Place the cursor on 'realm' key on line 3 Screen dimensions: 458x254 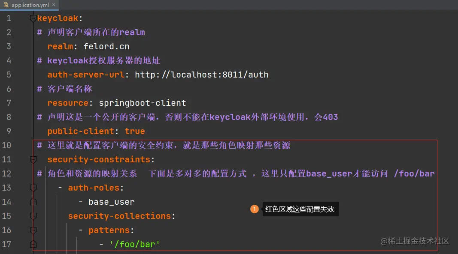click(60, 46)
